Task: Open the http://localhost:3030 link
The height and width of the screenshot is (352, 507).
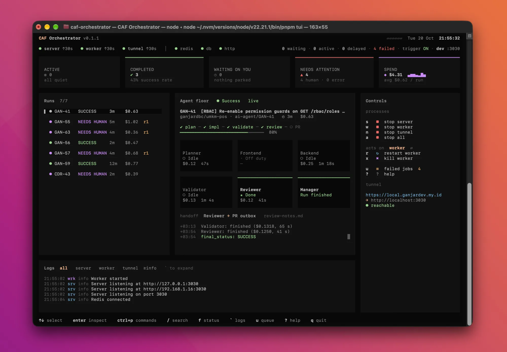Action: 398,200
